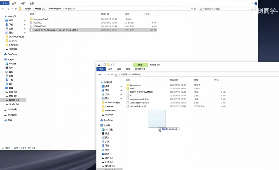The image size is (279, 170).
Task: Select OneDrive in back window sidebar
Action: pos(12,54)
